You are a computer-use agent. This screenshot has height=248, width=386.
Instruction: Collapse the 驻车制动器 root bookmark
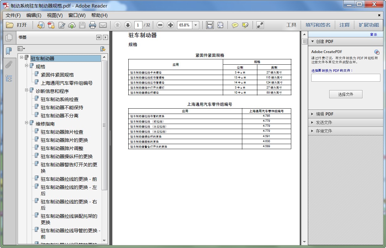(x=22, y=58)
